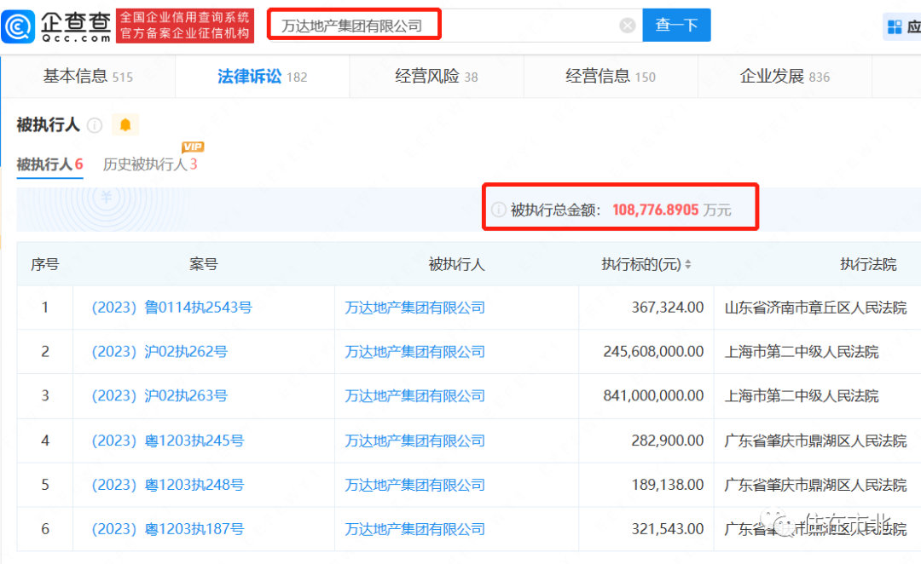The height and width of the screenshot is (564, 921).
Task: Switch to the 经营风险 38 tab
Action: (437, 77)
